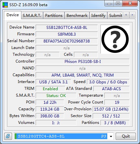Viewport: 140px width, 144px height.
Task: Select the SSB128GTTC4-AS8-8L drive entry in combo box
Action: pos(61,136)
